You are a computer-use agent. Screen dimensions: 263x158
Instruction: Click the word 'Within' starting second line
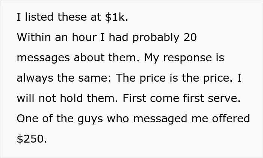(34, 37)
